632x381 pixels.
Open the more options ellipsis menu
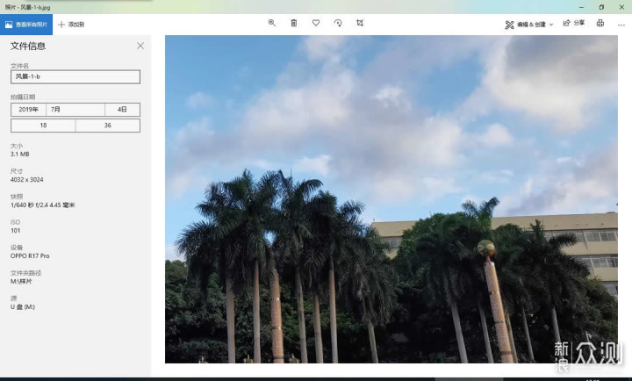pyautogui.click(x=620, y=23)
